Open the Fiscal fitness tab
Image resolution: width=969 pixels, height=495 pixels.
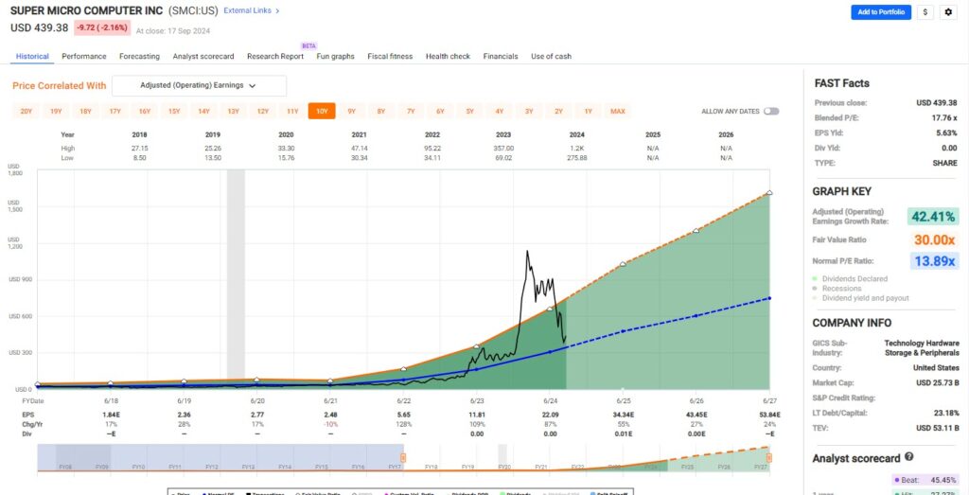coord(390,56)
